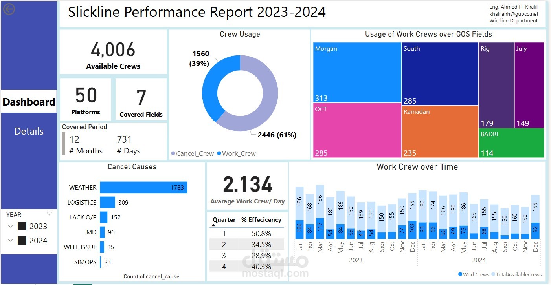
Task: Click the 7 Covered Fields card
Action: coord(141,99)
